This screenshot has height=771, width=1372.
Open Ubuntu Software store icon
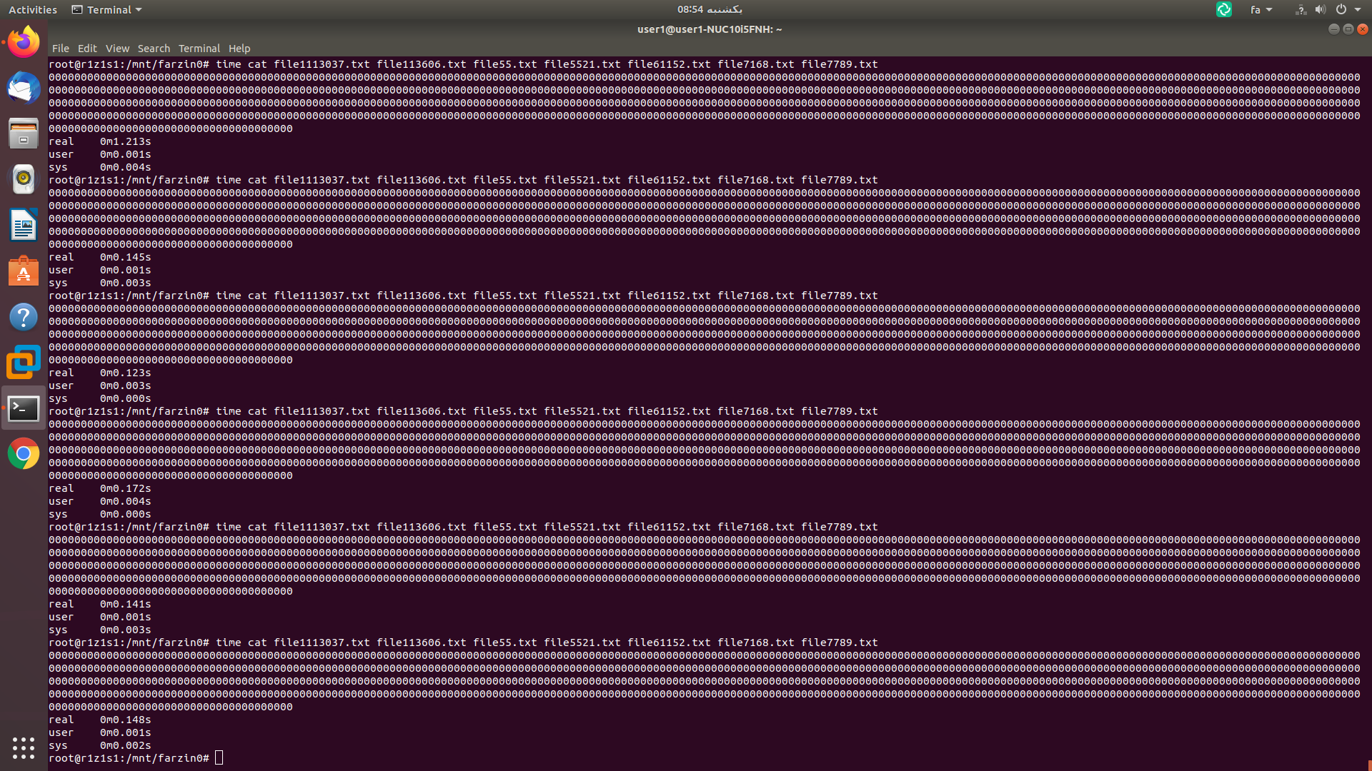click(x=24, y=271)
